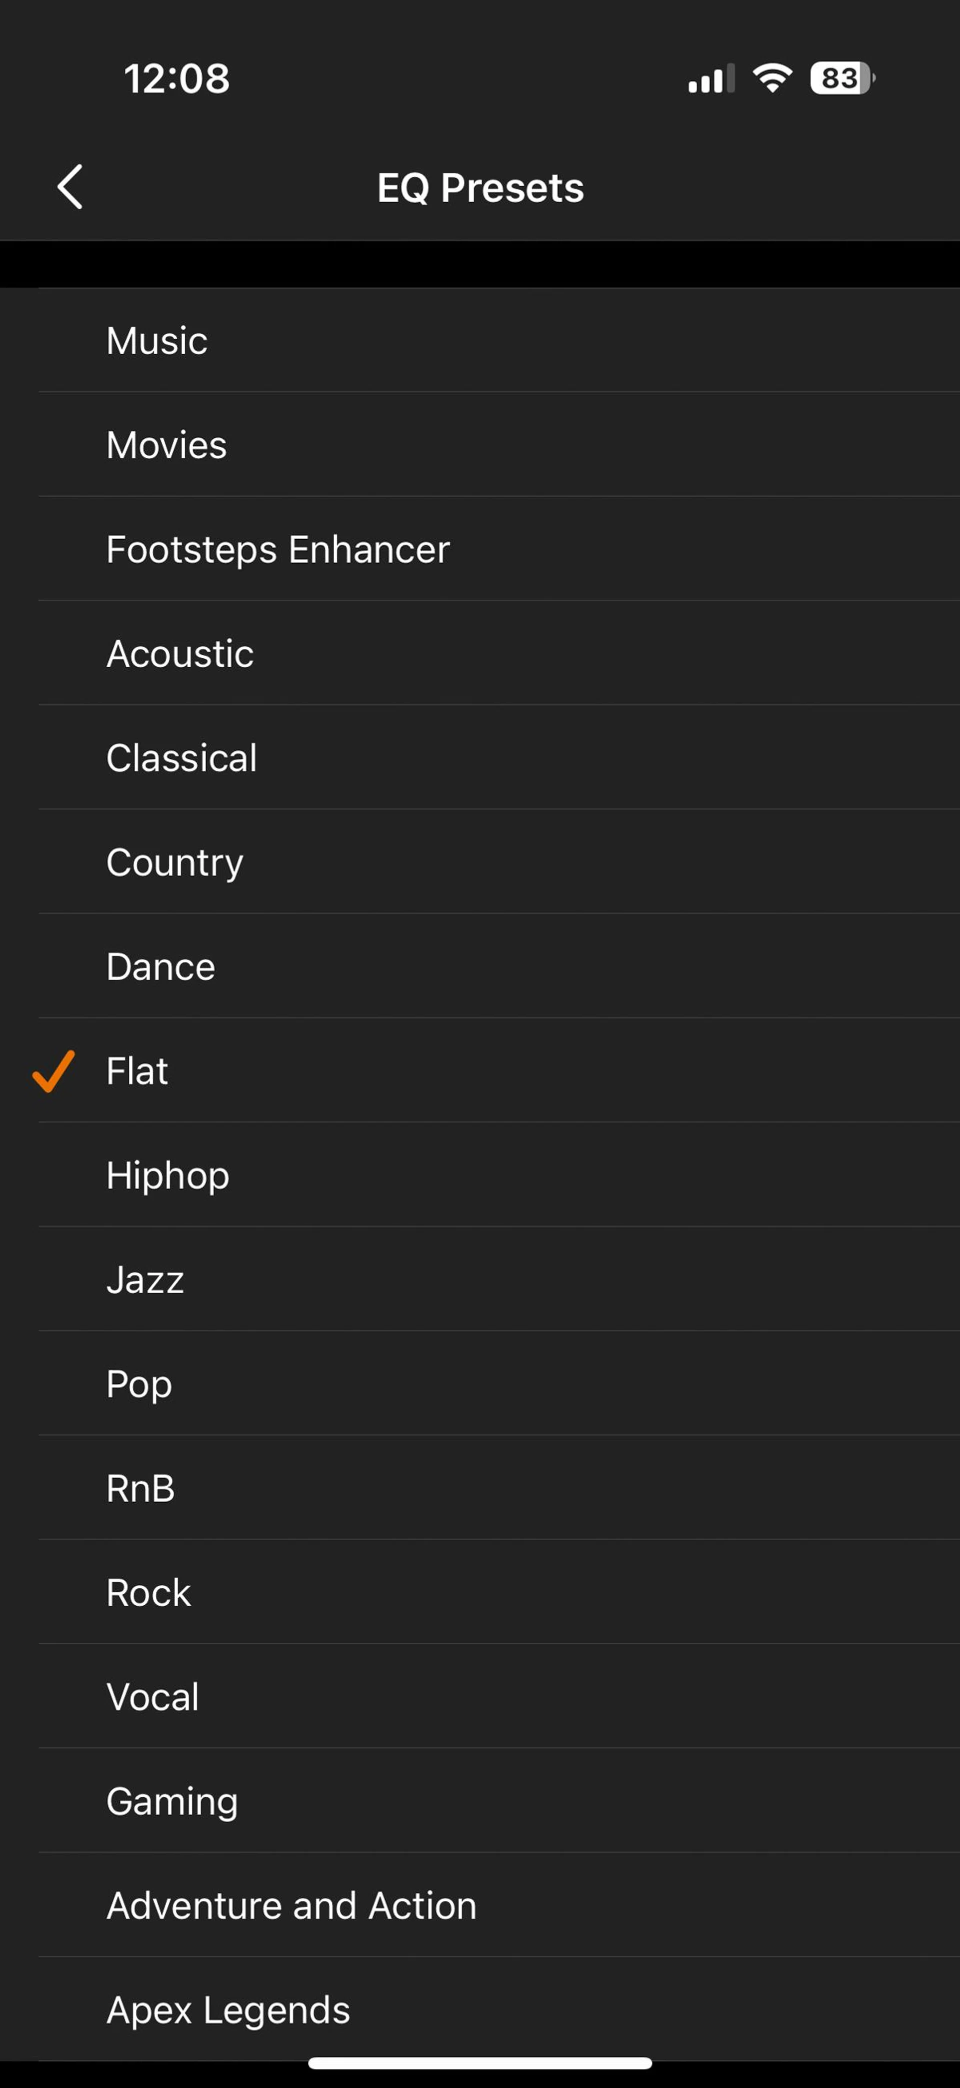Apply the Dance EQ preset
Image resolution: width=960 pixels, height=2088 pixels.
(161, 967)
